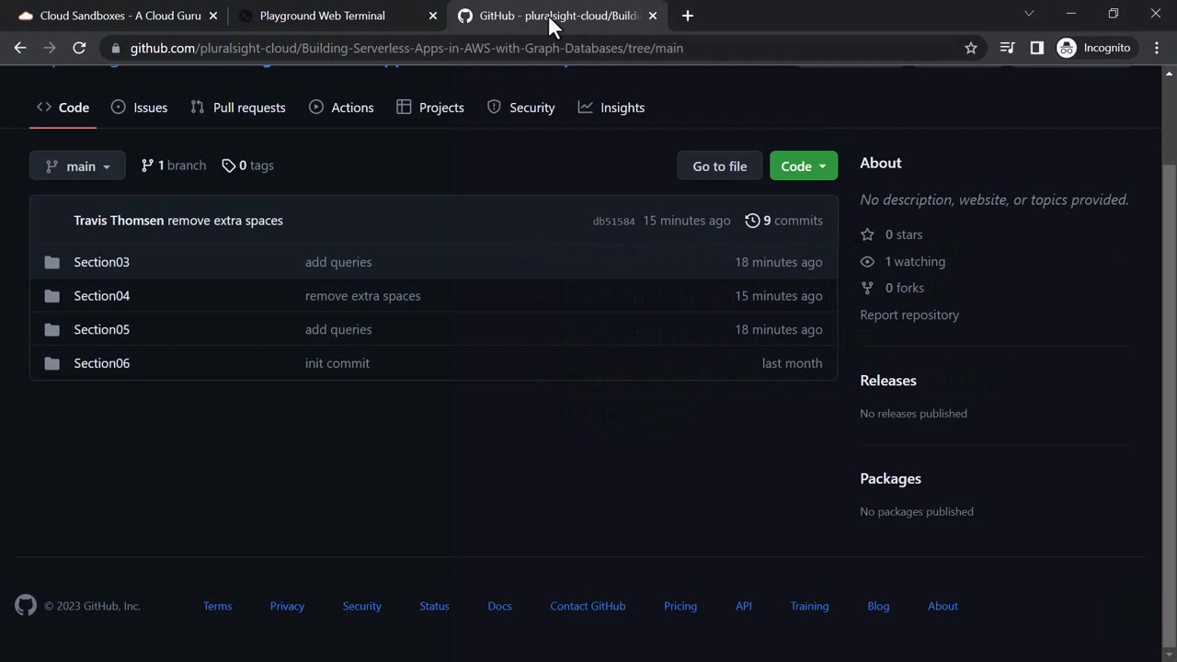View the 0 tags link
Image resolution: width=1177 pixels, height=662 pixels.
point(247,165)
